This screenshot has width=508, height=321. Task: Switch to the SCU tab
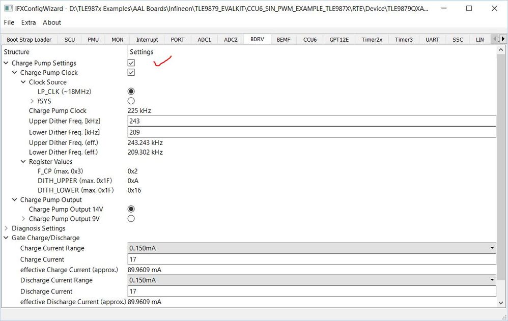coord(69,39)
